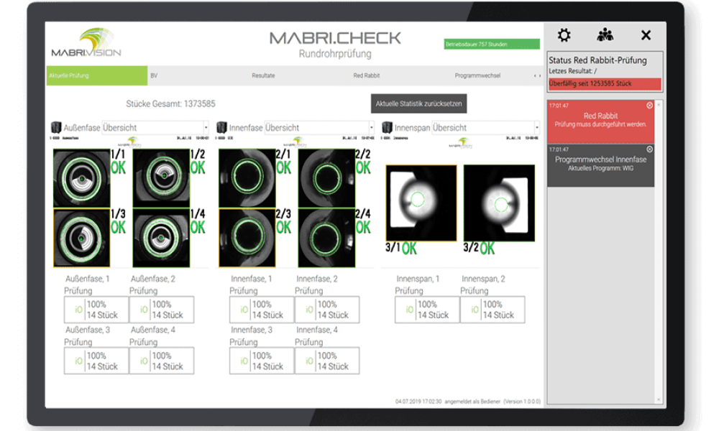Dismiss the Red Rabbit notification

[x=649, y=106]
